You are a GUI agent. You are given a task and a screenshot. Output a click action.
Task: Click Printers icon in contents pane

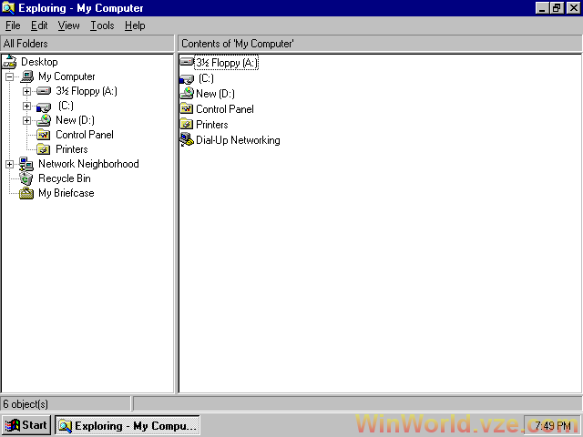pos(186,124)
